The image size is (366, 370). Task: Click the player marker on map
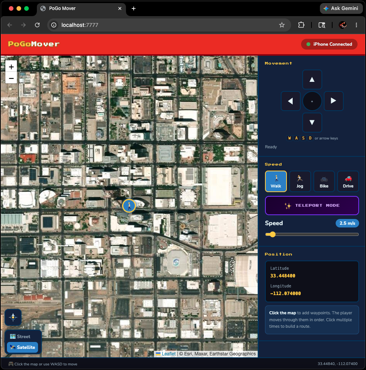pyautogui.click(x=129, y=206)
